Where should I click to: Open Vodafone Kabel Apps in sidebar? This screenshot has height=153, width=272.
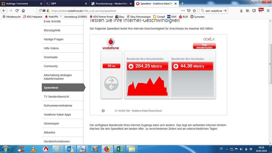click(x=57, y=115)
